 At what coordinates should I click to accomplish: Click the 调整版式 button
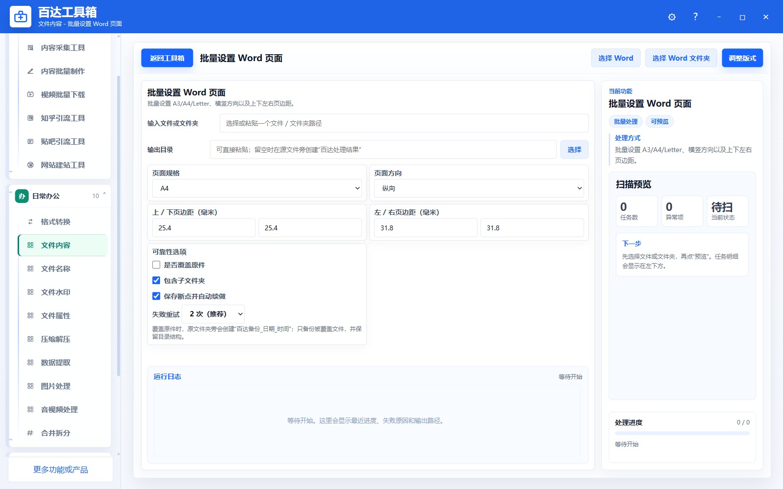coord(742,58)
